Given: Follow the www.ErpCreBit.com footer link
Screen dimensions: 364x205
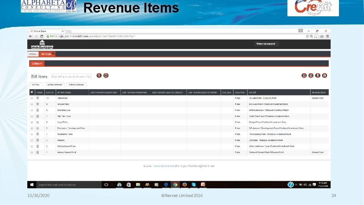Looking at the screenshot, I should pos(164,166).
